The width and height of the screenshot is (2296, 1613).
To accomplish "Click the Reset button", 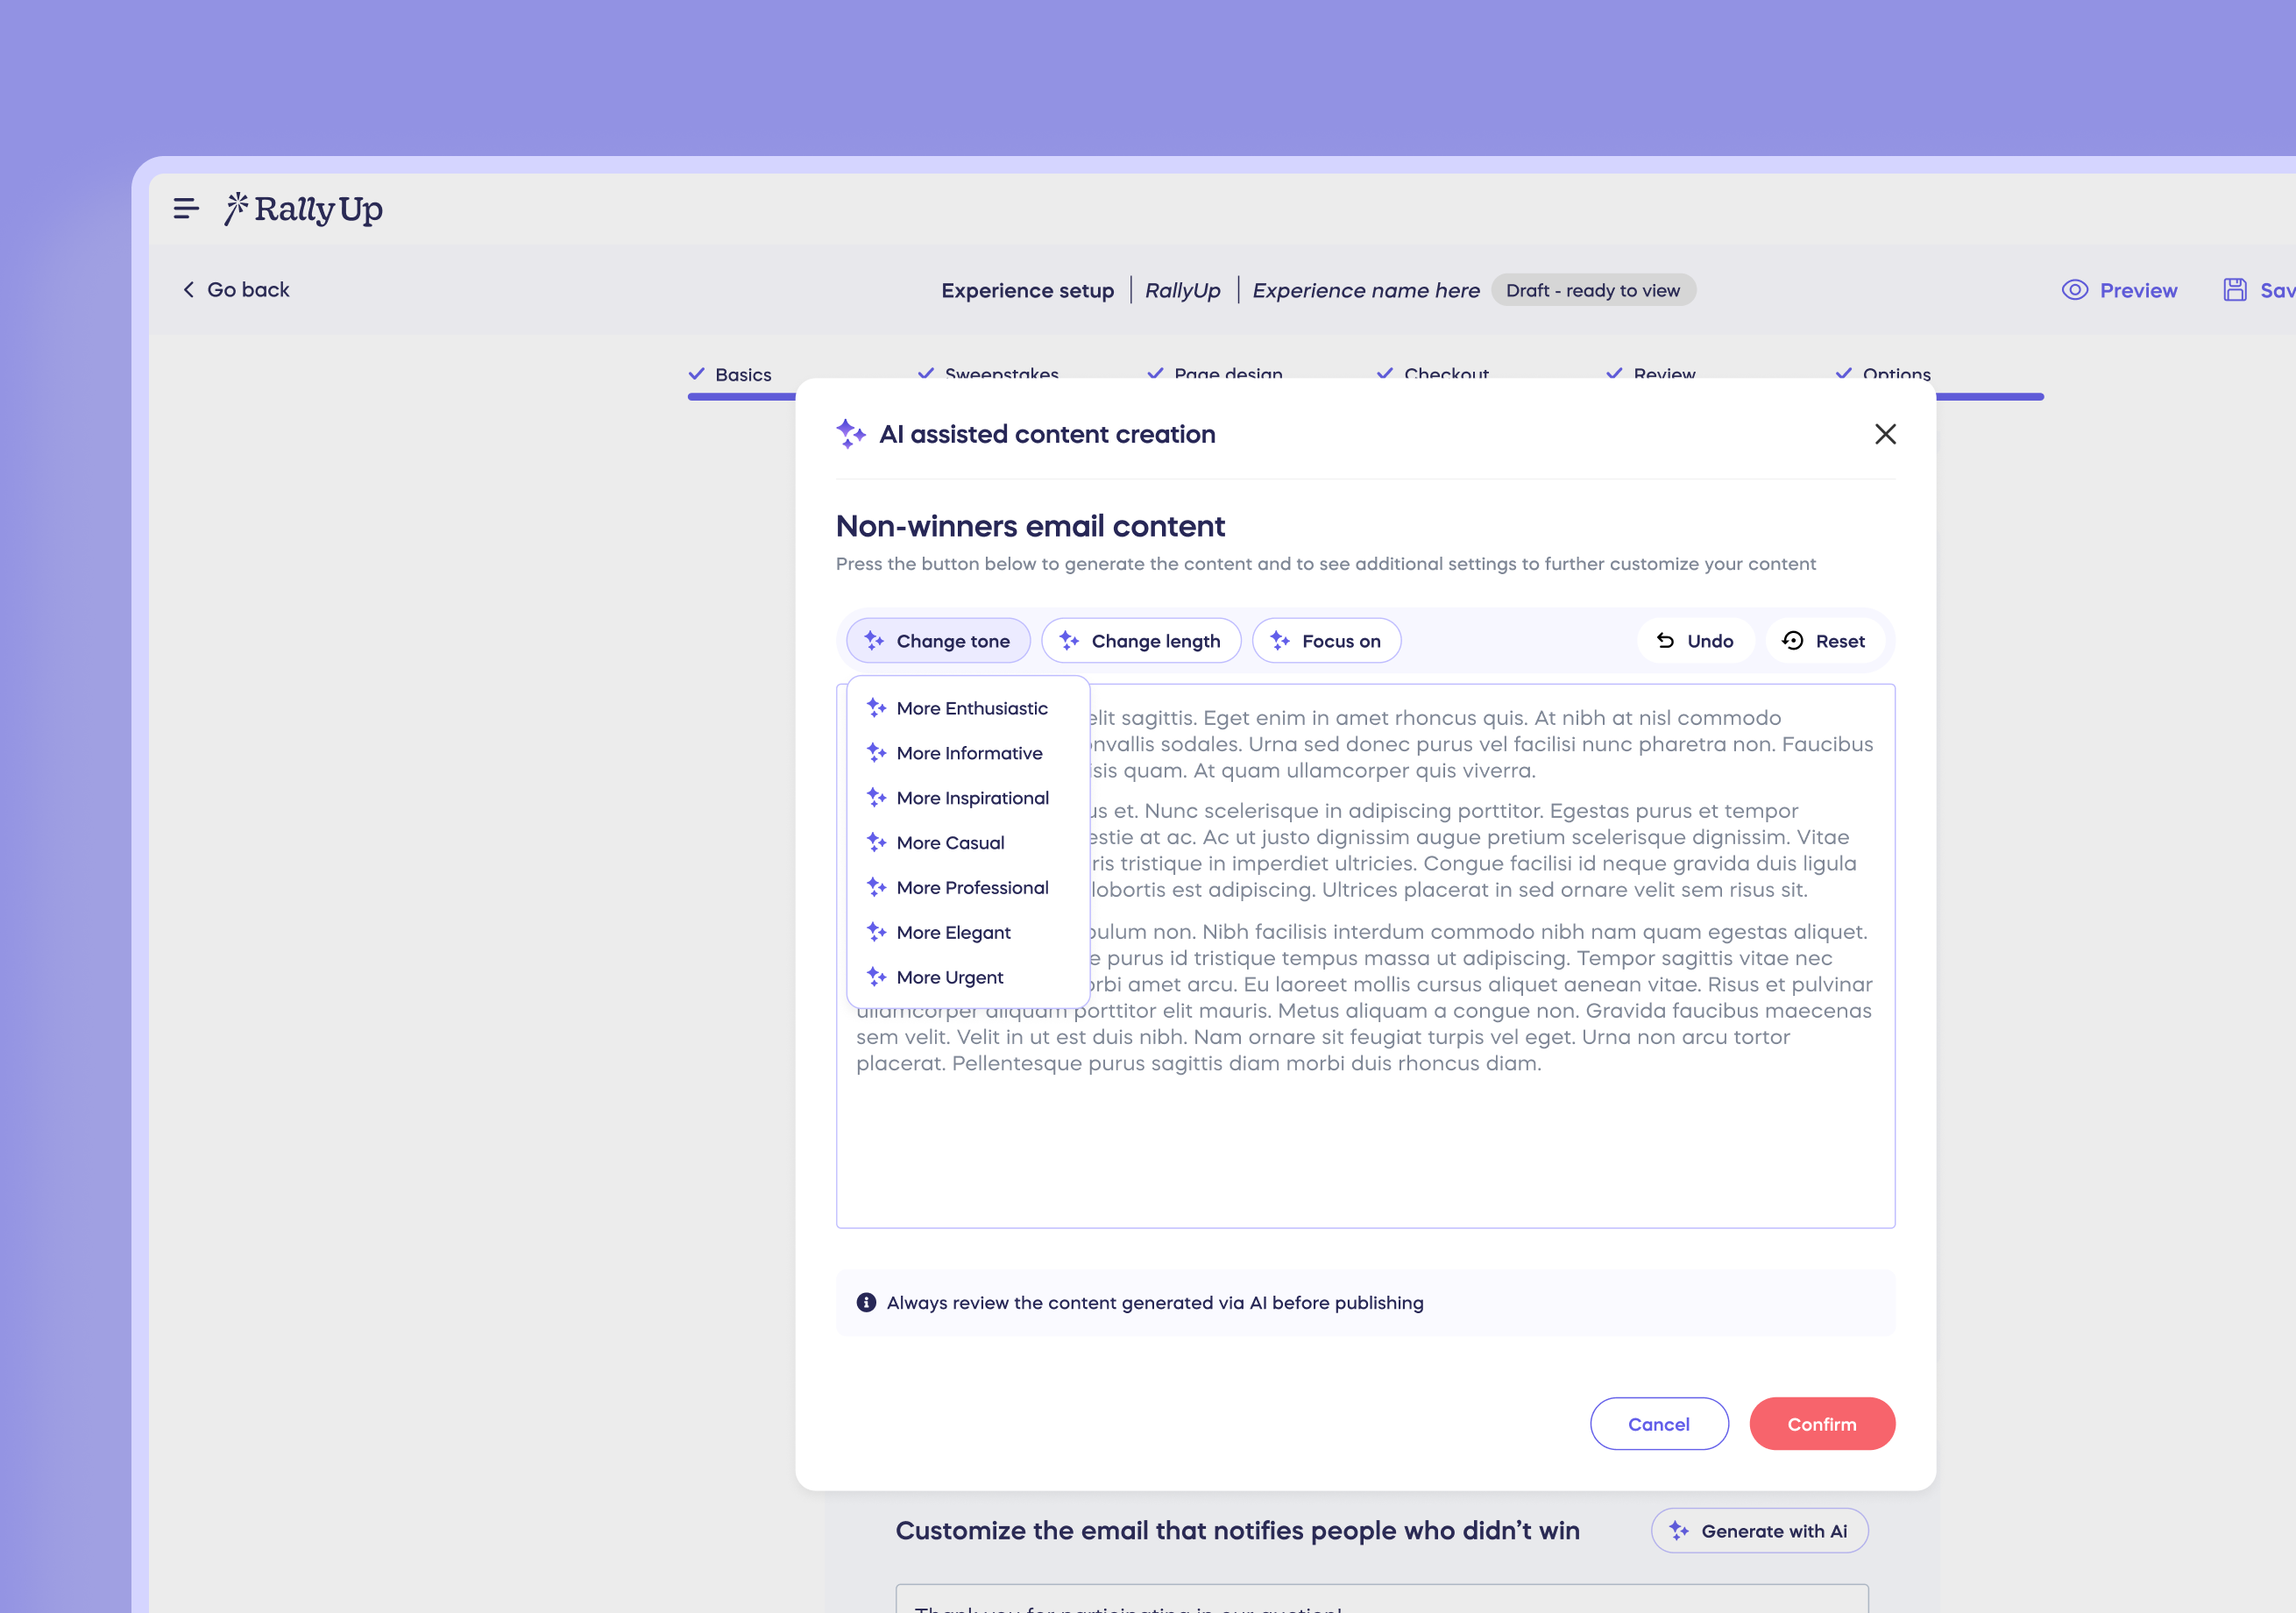I will pos(1824,641).
